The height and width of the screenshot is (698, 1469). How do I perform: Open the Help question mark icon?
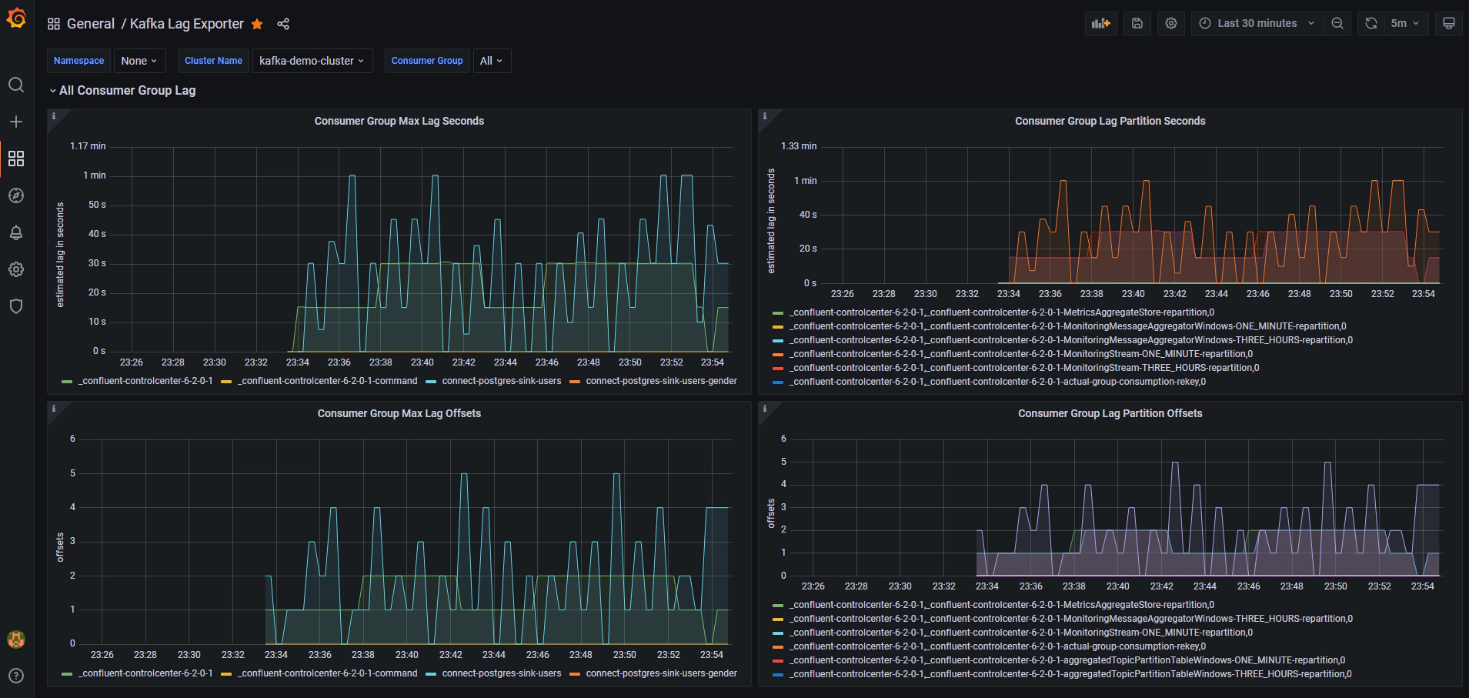pos(16,676)
